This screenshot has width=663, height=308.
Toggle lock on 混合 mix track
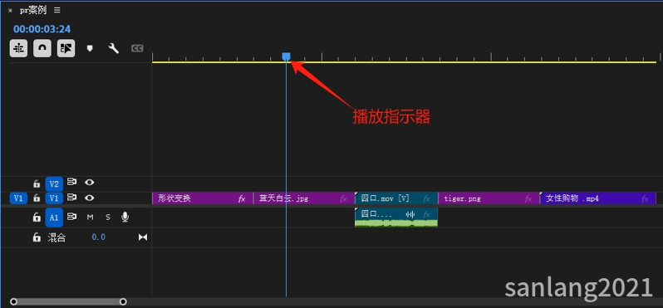[x=37, y=237]
